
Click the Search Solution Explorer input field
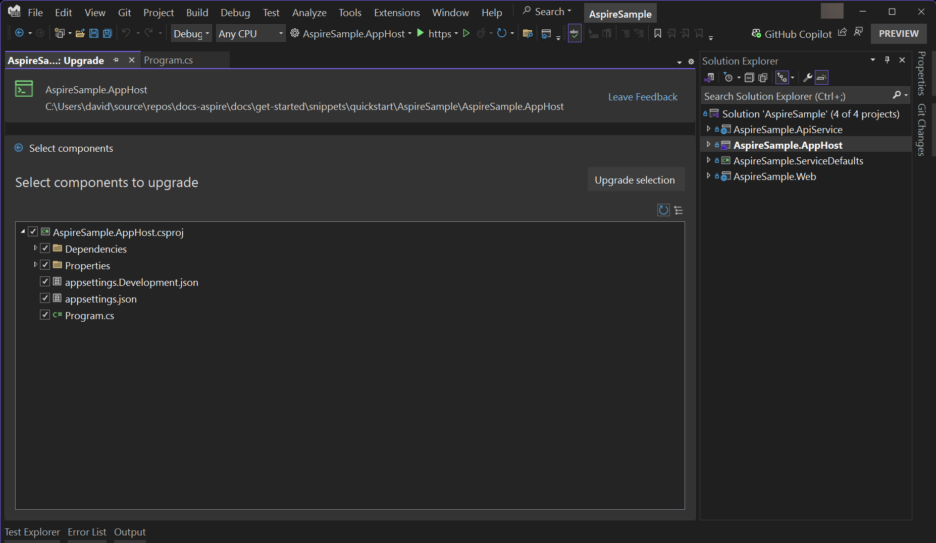click(795, 96)
